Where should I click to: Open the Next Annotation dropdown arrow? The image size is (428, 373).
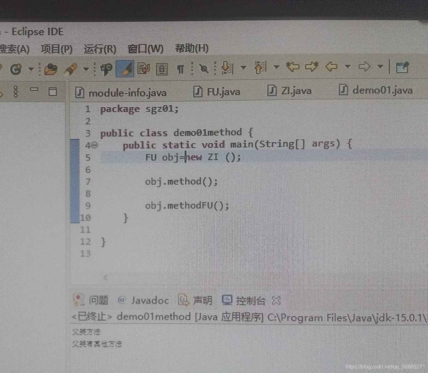pos(243,68)
